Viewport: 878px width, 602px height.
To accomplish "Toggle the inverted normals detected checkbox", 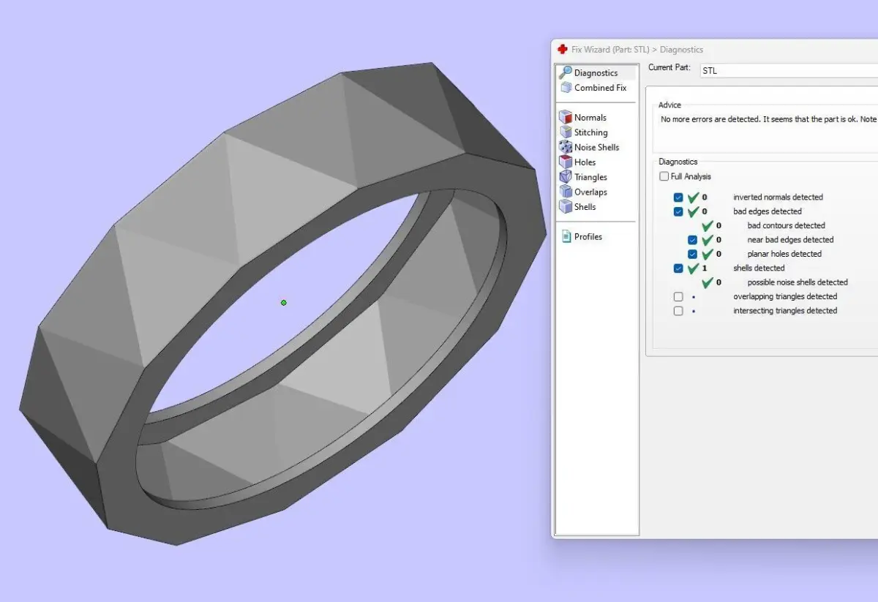I will click(x=678, y=197).
